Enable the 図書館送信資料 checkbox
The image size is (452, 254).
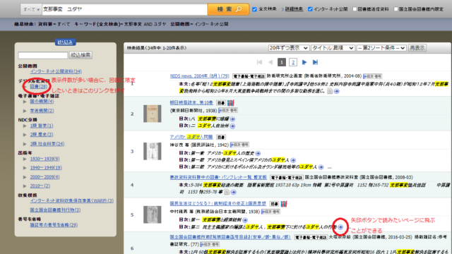(355, 9)
